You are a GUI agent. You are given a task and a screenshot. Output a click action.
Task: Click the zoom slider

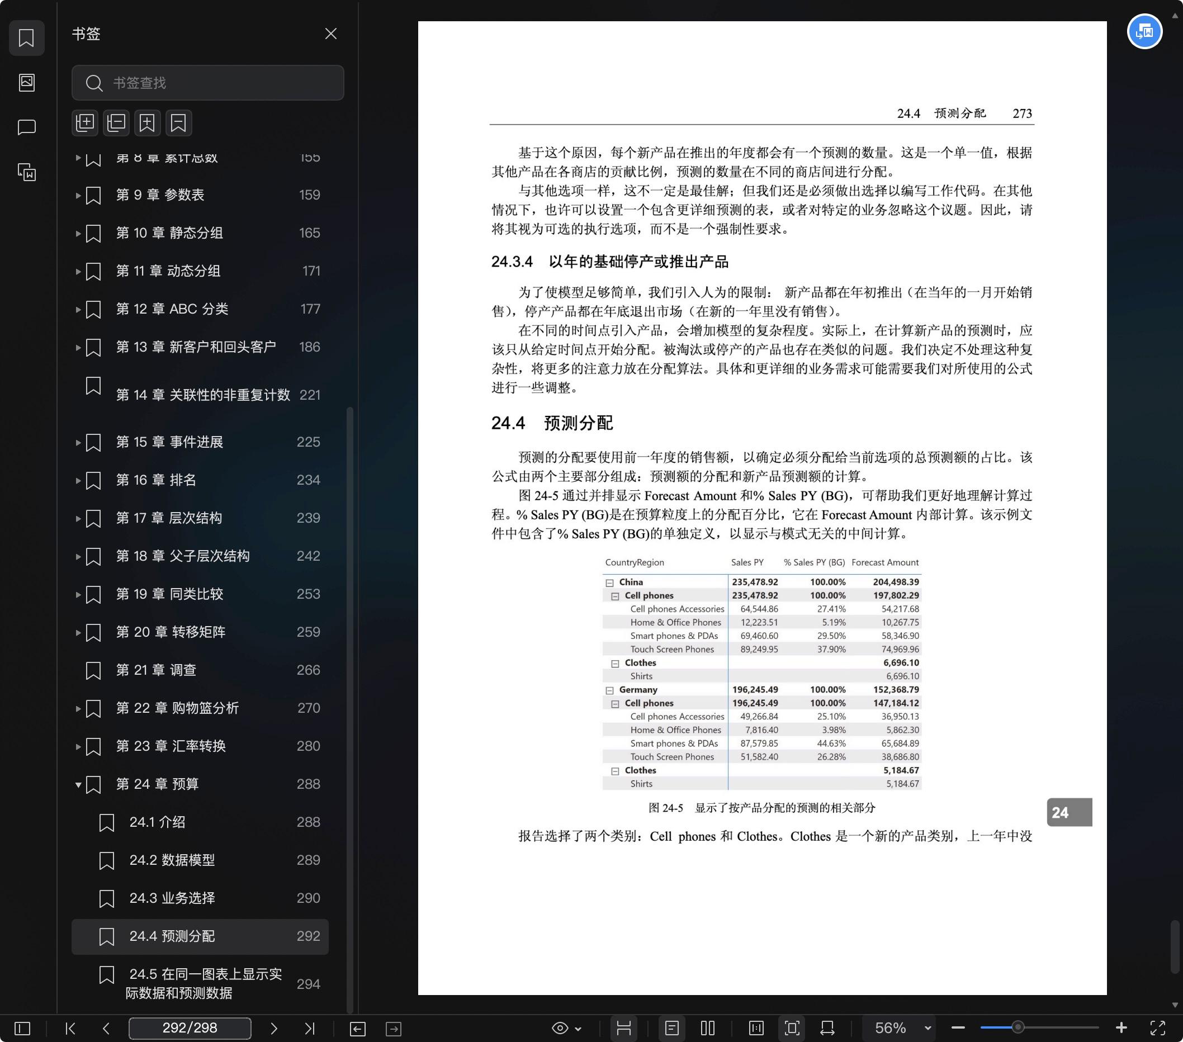[1039, 1028]
